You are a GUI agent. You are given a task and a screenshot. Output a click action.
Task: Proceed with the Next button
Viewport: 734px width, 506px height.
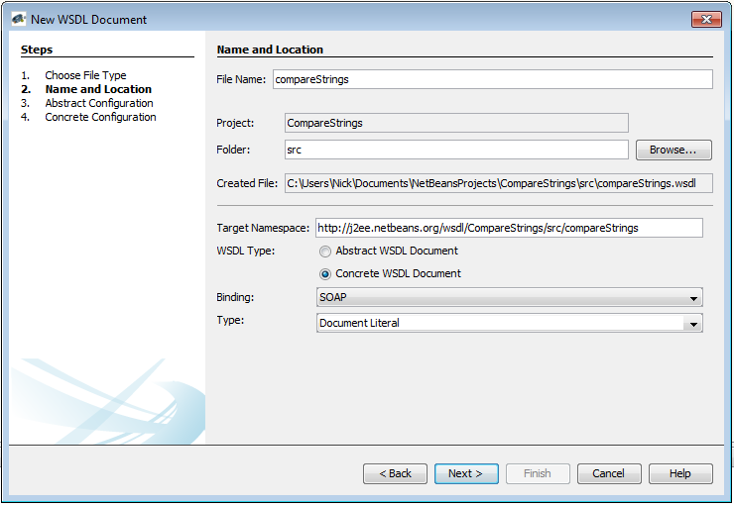tap(465, 473)
